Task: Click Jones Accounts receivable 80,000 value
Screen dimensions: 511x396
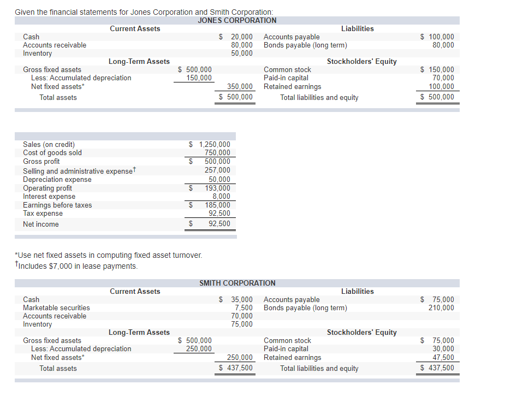Action: (x=242, y=45)
